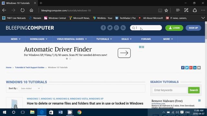Viewport: 207px width, 116px height.
Task: Open the Home breadcrumb link
Action: 9,67
